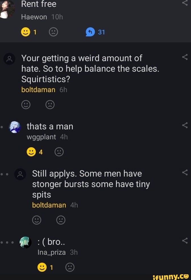The image size is (191, 280).
Task: Share the 'thats a man' comment
Action: [x=185, y=125]
